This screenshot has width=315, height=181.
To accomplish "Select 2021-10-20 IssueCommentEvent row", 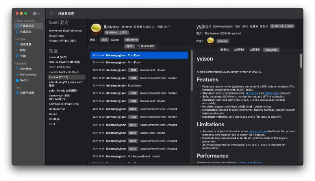I will [139, 117].
